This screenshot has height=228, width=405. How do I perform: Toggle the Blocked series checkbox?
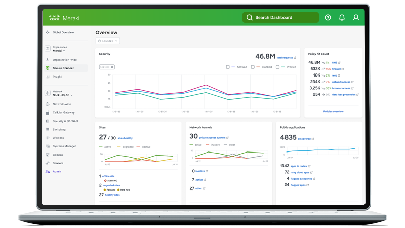click(x=253, y=67)
